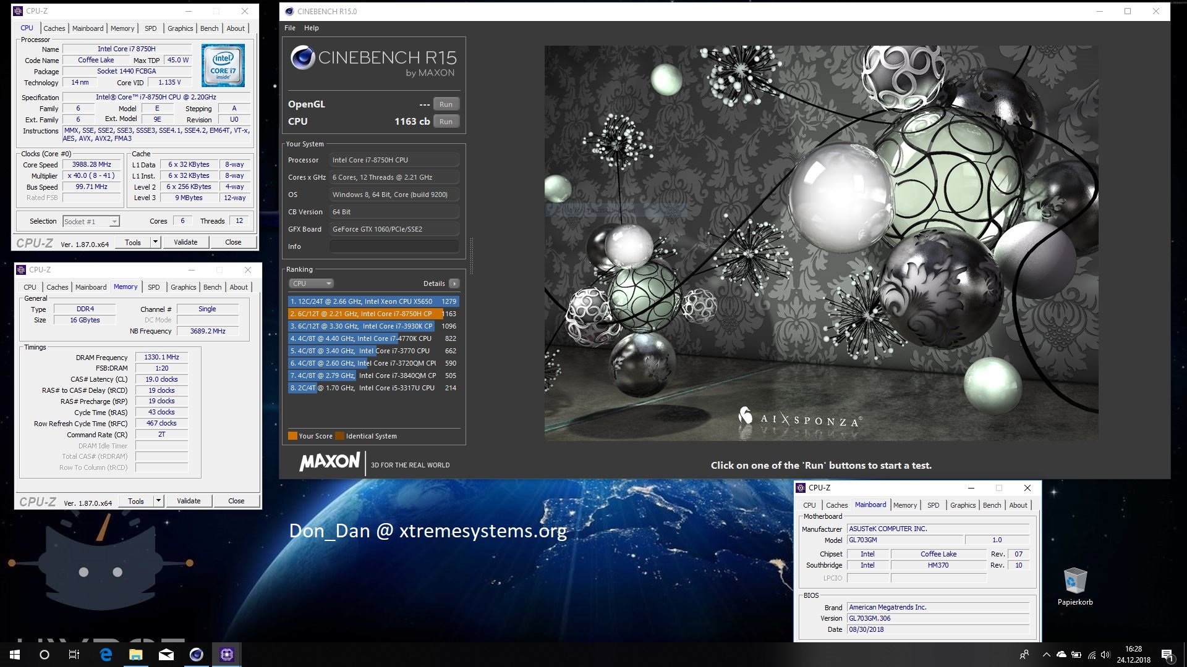
Task: Expand Tools dropdown arrow in Memory CPU-Z
Action: point(159,501)
